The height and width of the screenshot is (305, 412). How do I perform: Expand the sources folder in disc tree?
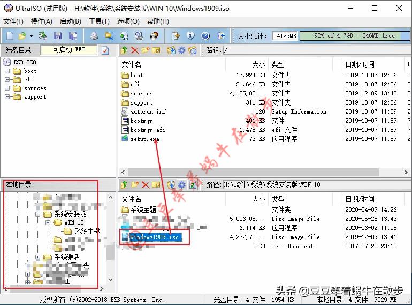point(7,88)
